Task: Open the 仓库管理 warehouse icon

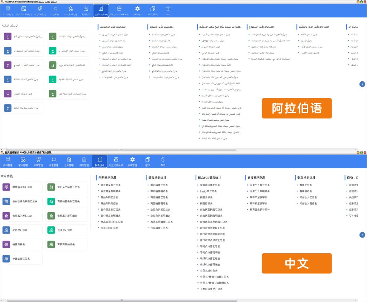Action: (69, 162)
